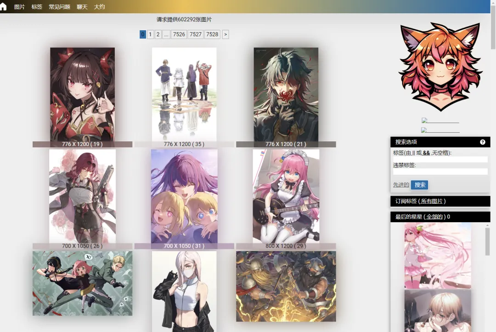Click the first broken image banner below the logo
This screenshot has height=332, width=496.
click(440, 121)
